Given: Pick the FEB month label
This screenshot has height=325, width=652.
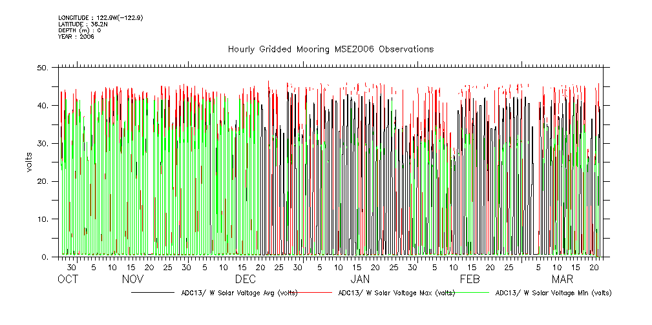Looking at the screenshot, I should [470, 280].
